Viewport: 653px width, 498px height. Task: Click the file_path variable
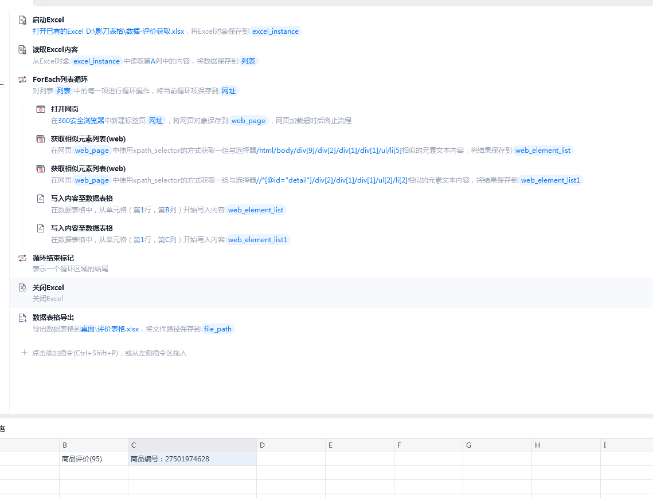pos(218,329)
